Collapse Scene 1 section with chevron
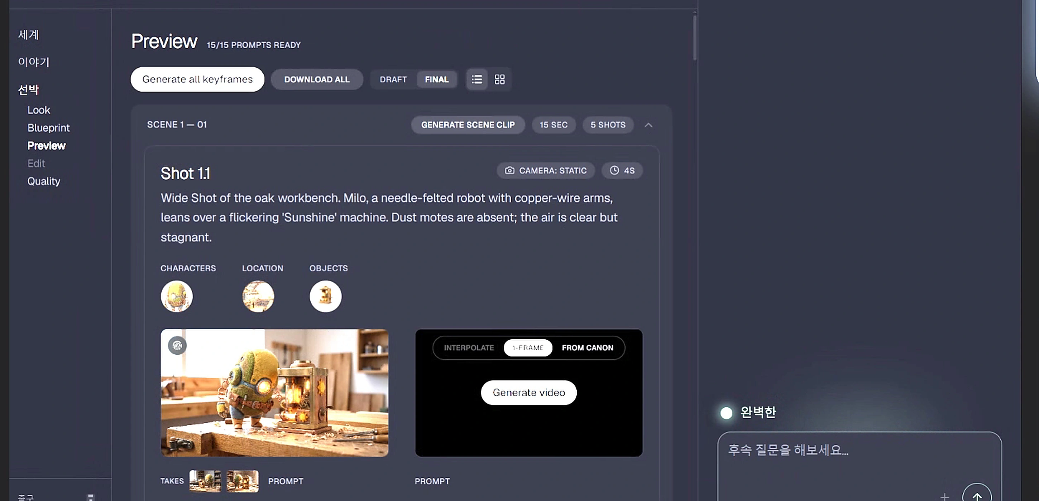Viewport: 1039px width, 501px height. coord(648,125)
